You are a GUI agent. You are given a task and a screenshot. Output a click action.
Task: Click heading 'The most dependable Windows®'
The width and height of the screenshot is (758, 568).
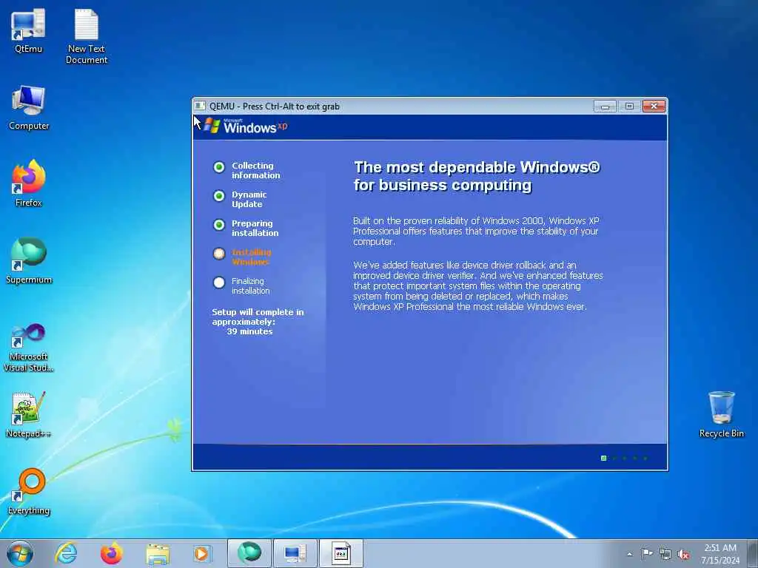click(477, 167)
